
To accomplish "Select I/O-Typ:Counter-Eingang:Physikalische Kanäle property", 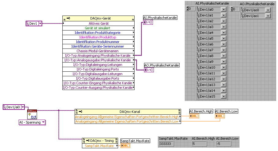I will tap(98, 83).
